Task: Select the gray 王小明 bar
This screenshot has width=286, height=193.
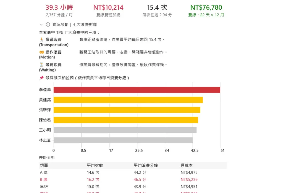Action: point(125,130)
